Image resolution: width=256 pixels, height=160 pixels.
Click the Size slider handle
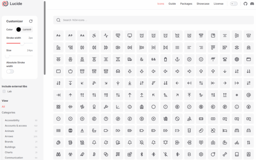tap(7, 56)
